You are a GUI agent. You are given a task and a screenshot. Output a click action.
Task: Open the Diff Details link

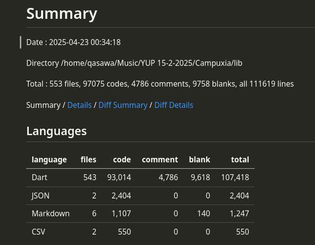(173, 105)
